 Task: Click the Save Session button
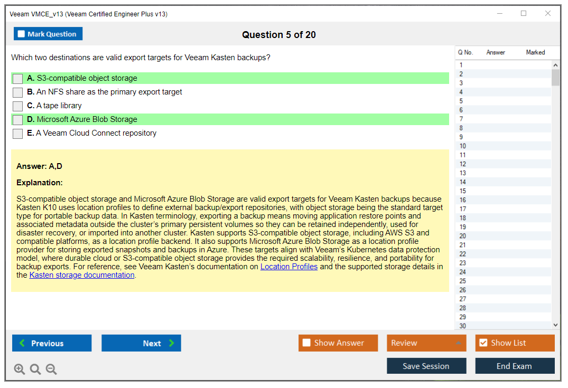point(426,366)
